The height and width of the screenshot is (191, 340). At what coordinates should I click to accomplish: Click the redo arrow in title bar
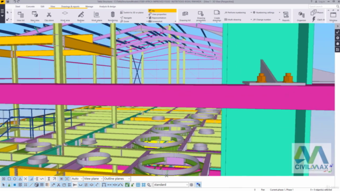point(19,2)
